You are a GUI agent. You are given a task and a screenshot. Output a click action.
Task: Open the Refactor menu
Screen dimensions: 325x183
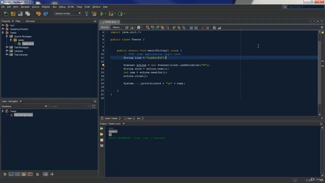point(46,7)
